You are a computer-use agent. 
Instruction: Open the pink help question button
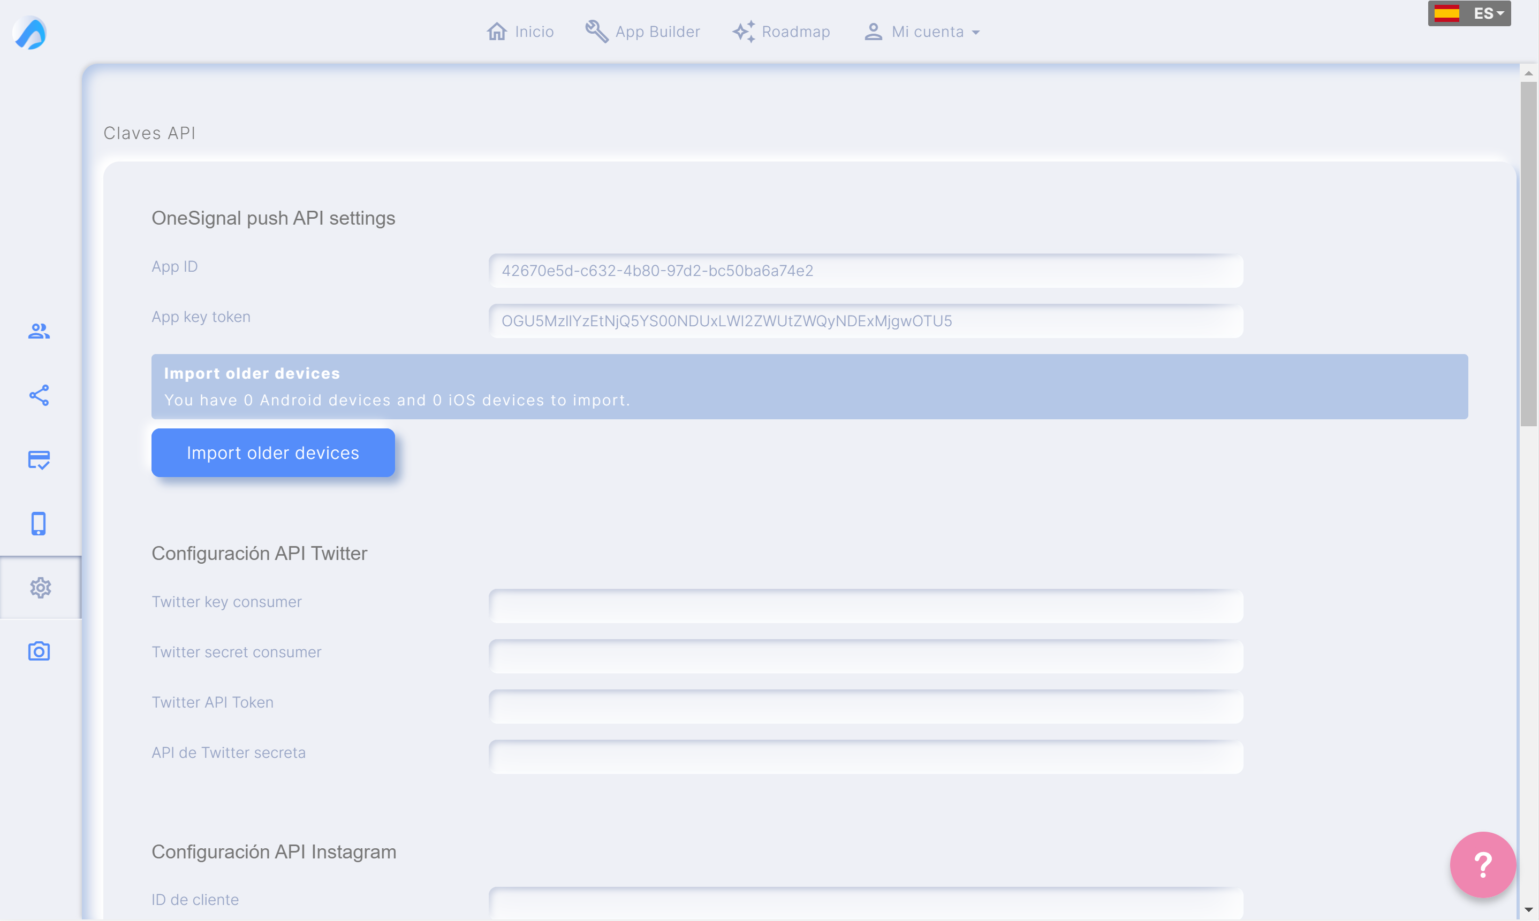pyautogui.click(x=1482, y=864)
